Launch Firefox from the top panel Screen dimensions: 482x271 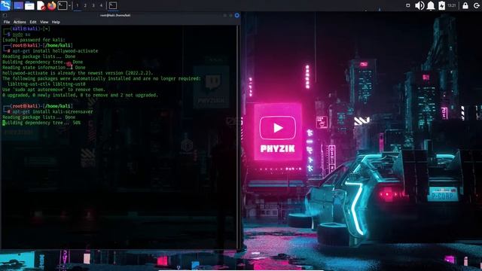52,5
